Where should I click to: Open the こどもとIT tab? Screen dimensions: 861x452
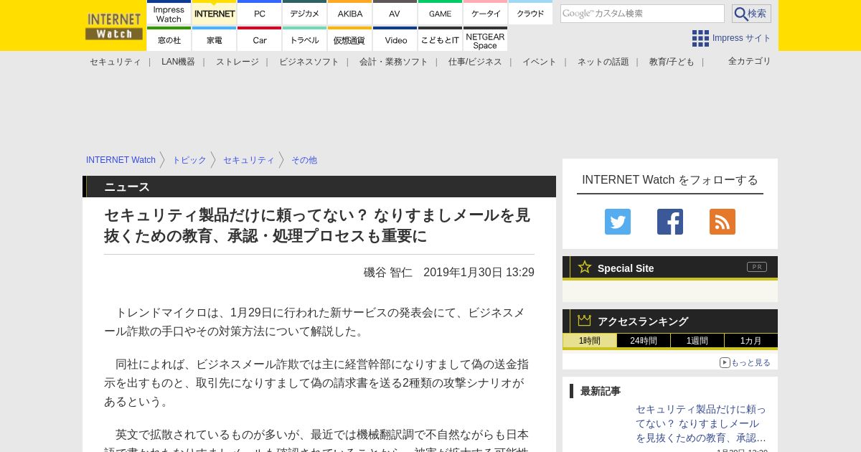pos(441,39)
